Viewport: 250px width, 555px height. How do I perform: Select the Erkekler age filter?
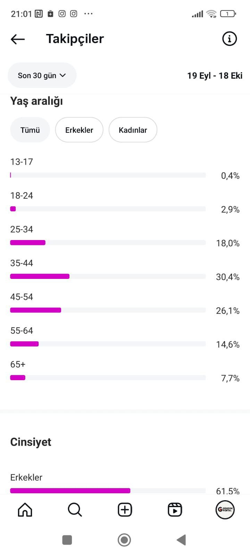(x=79, y=130)
